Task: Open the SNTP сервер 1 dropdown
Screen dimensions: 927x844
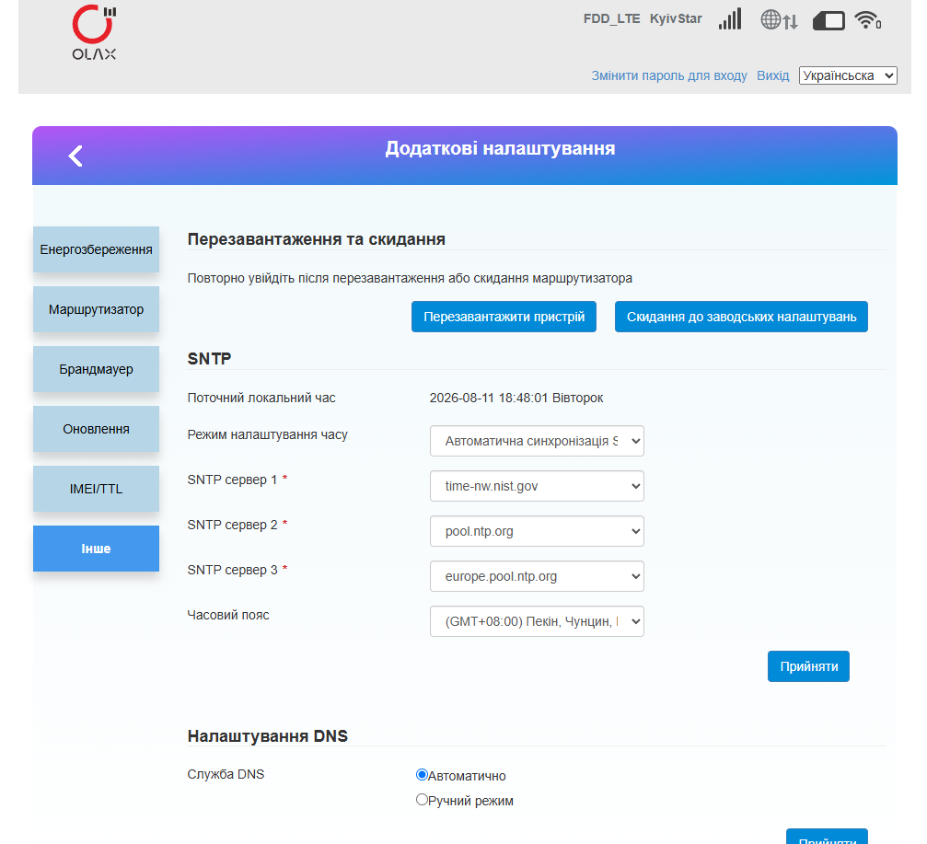Action: tap(537, 486)
